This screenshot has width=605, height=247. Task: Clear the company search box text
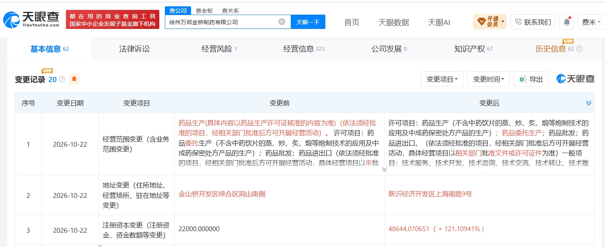[x=282, y=22]
